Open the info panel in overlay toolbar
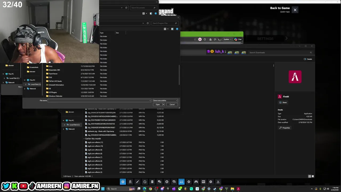 tap(123, 182)
